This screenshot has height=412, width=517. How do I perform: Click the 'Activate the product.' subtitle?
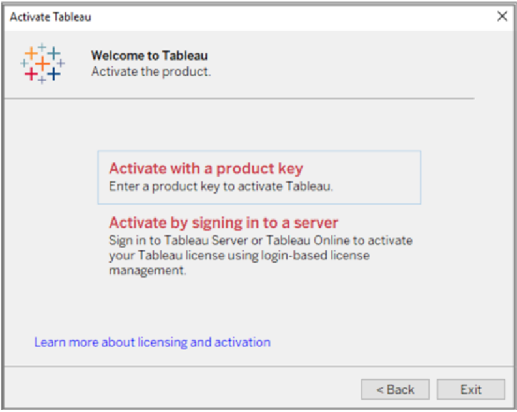point(151,71)
